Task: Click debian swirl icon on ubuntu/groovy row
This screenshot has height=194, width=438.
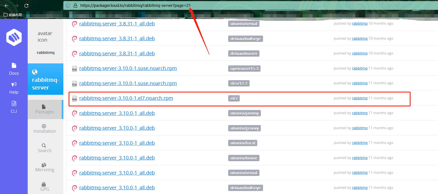Action: 74,128
